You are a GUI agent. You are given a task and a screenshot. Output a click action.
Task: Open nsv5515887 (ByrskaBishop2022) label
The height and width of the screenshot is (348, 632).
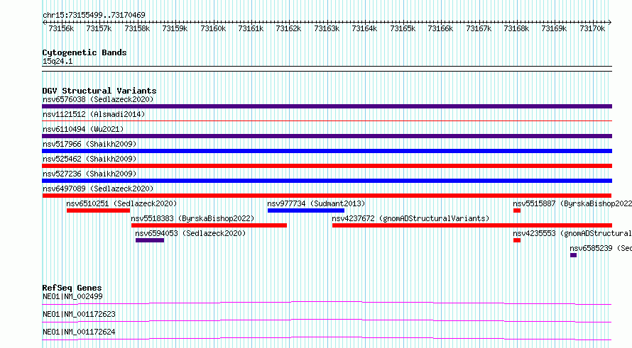pyautogui.click(x=572, y=203)
